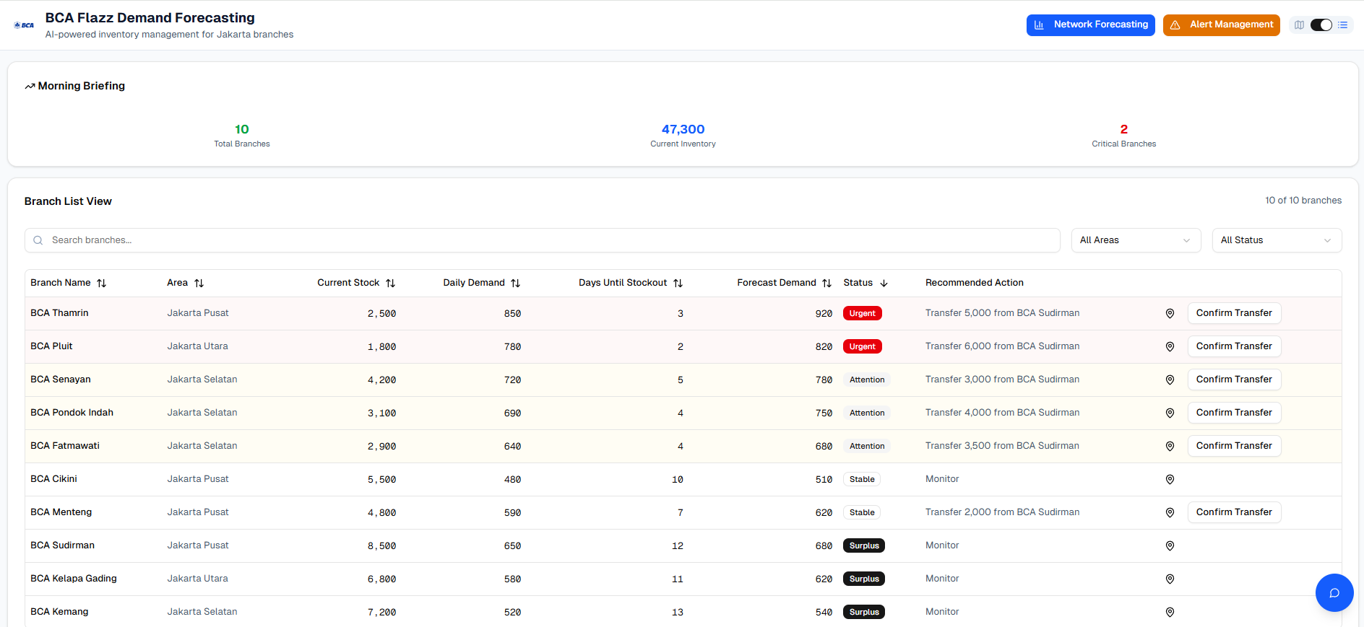Confirm Transfer for BCA Pluit
The height and width of the screenshot is (627, 1364).
tap(1234, 346)
